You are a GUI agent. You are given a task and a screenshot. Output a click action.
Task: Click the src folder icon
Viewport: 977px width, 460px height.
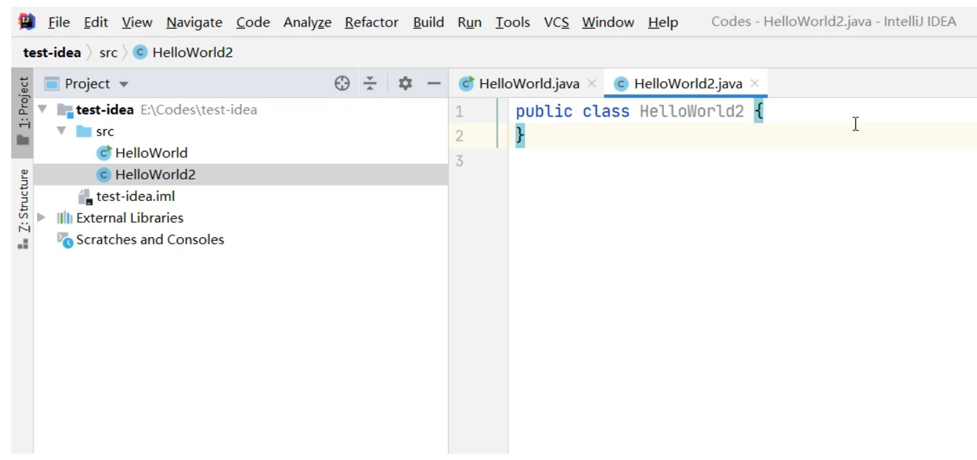pos(85,131)
